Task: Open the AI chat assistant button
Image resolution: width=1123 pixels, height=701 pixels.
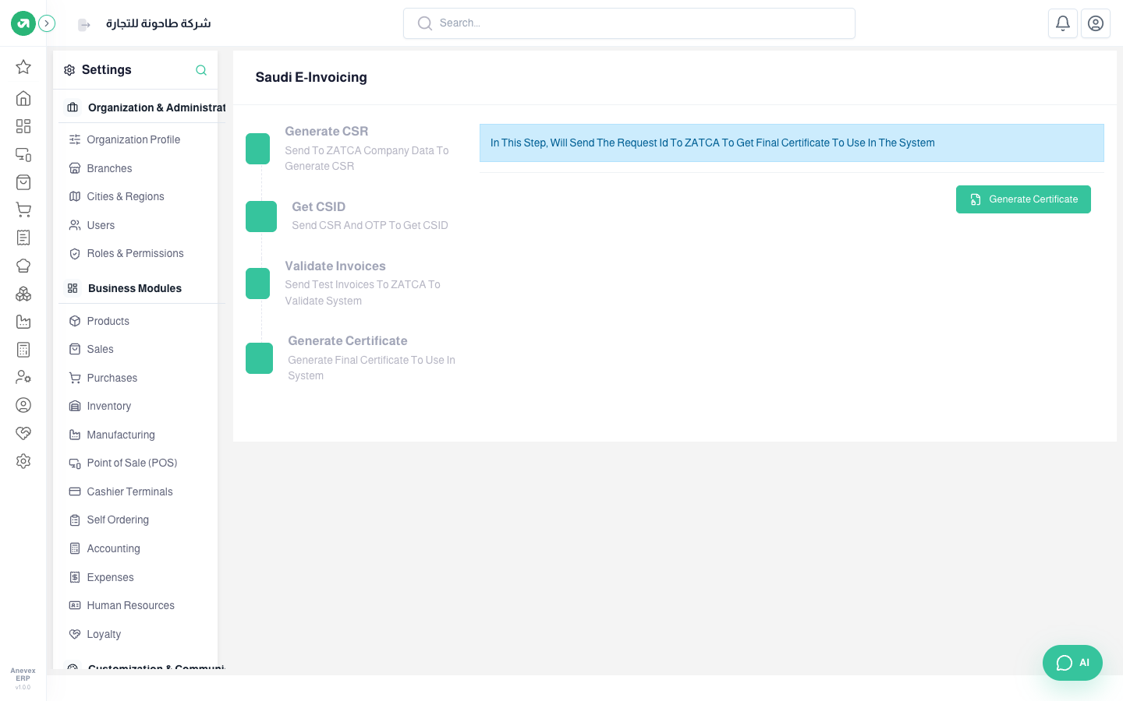Action: coord(1072,663)
